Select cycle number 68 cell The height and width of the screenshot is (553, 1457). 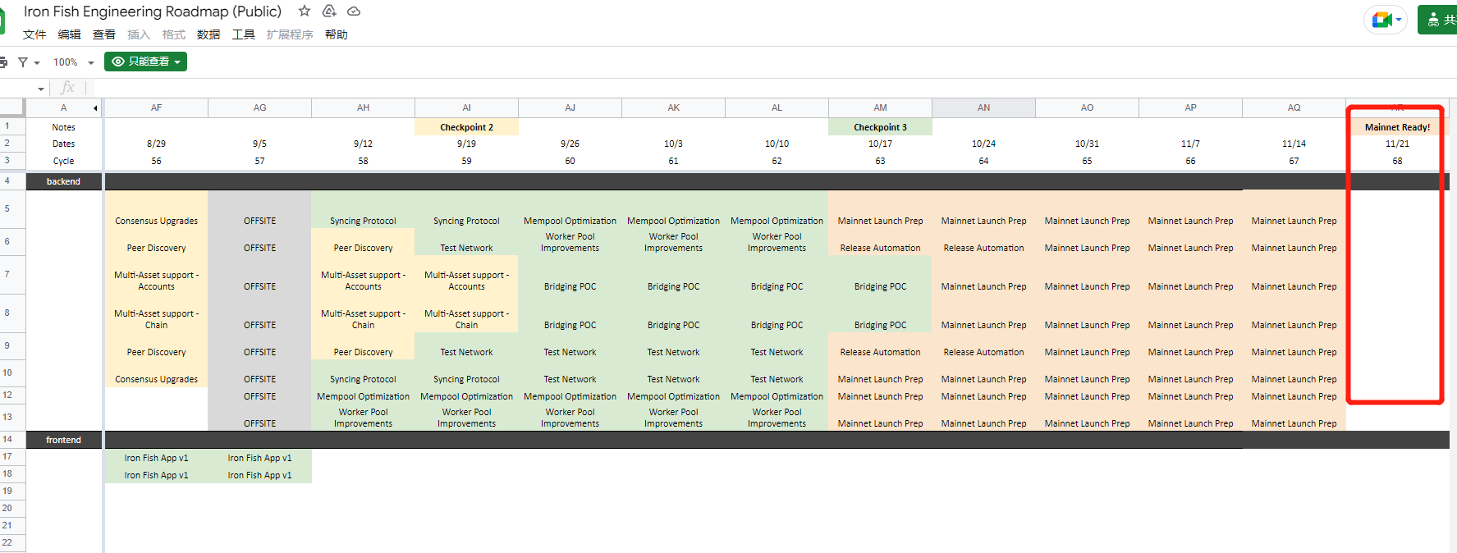pos(1397,161)
